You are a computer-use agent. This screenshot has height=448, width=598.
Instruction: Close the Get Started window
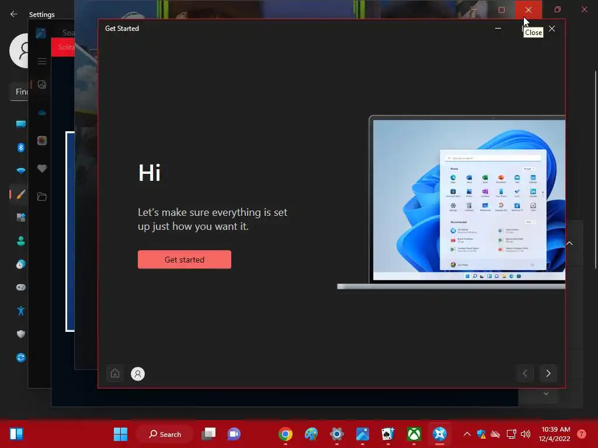pyautogui.click(x=551, y=29)
